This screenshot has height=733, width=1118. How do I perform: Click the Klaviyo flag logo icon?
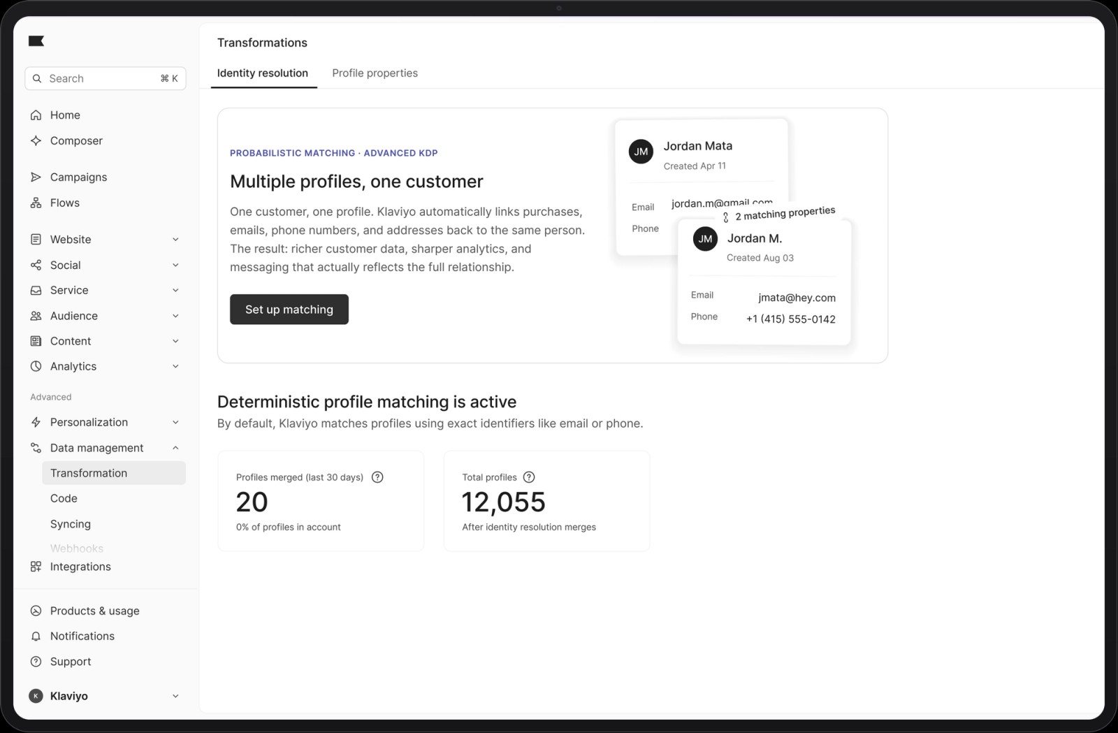(x=36, y=41)
